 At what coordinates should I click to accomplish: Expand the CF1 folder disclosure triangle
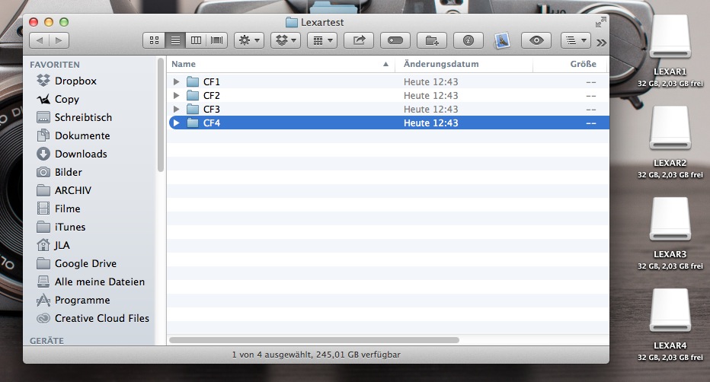pyautogui.click(x=177, y=81)
